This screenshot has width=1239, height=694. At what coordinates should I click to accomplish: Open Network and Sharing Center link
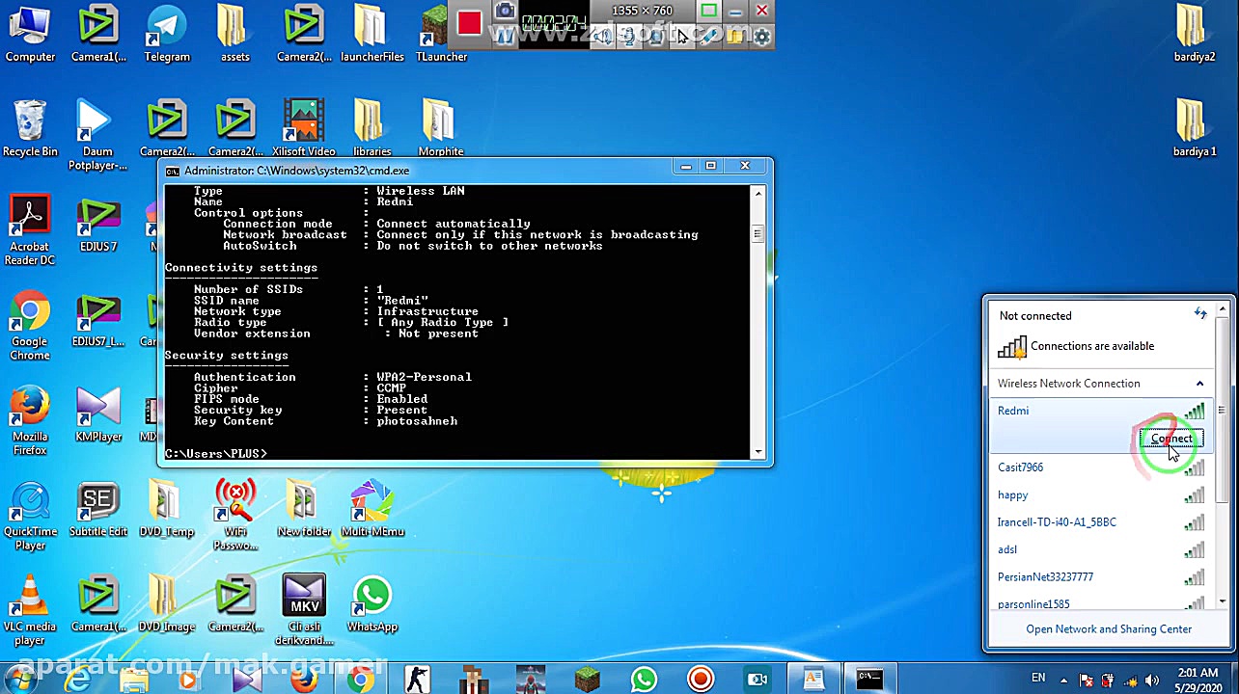1108,629
